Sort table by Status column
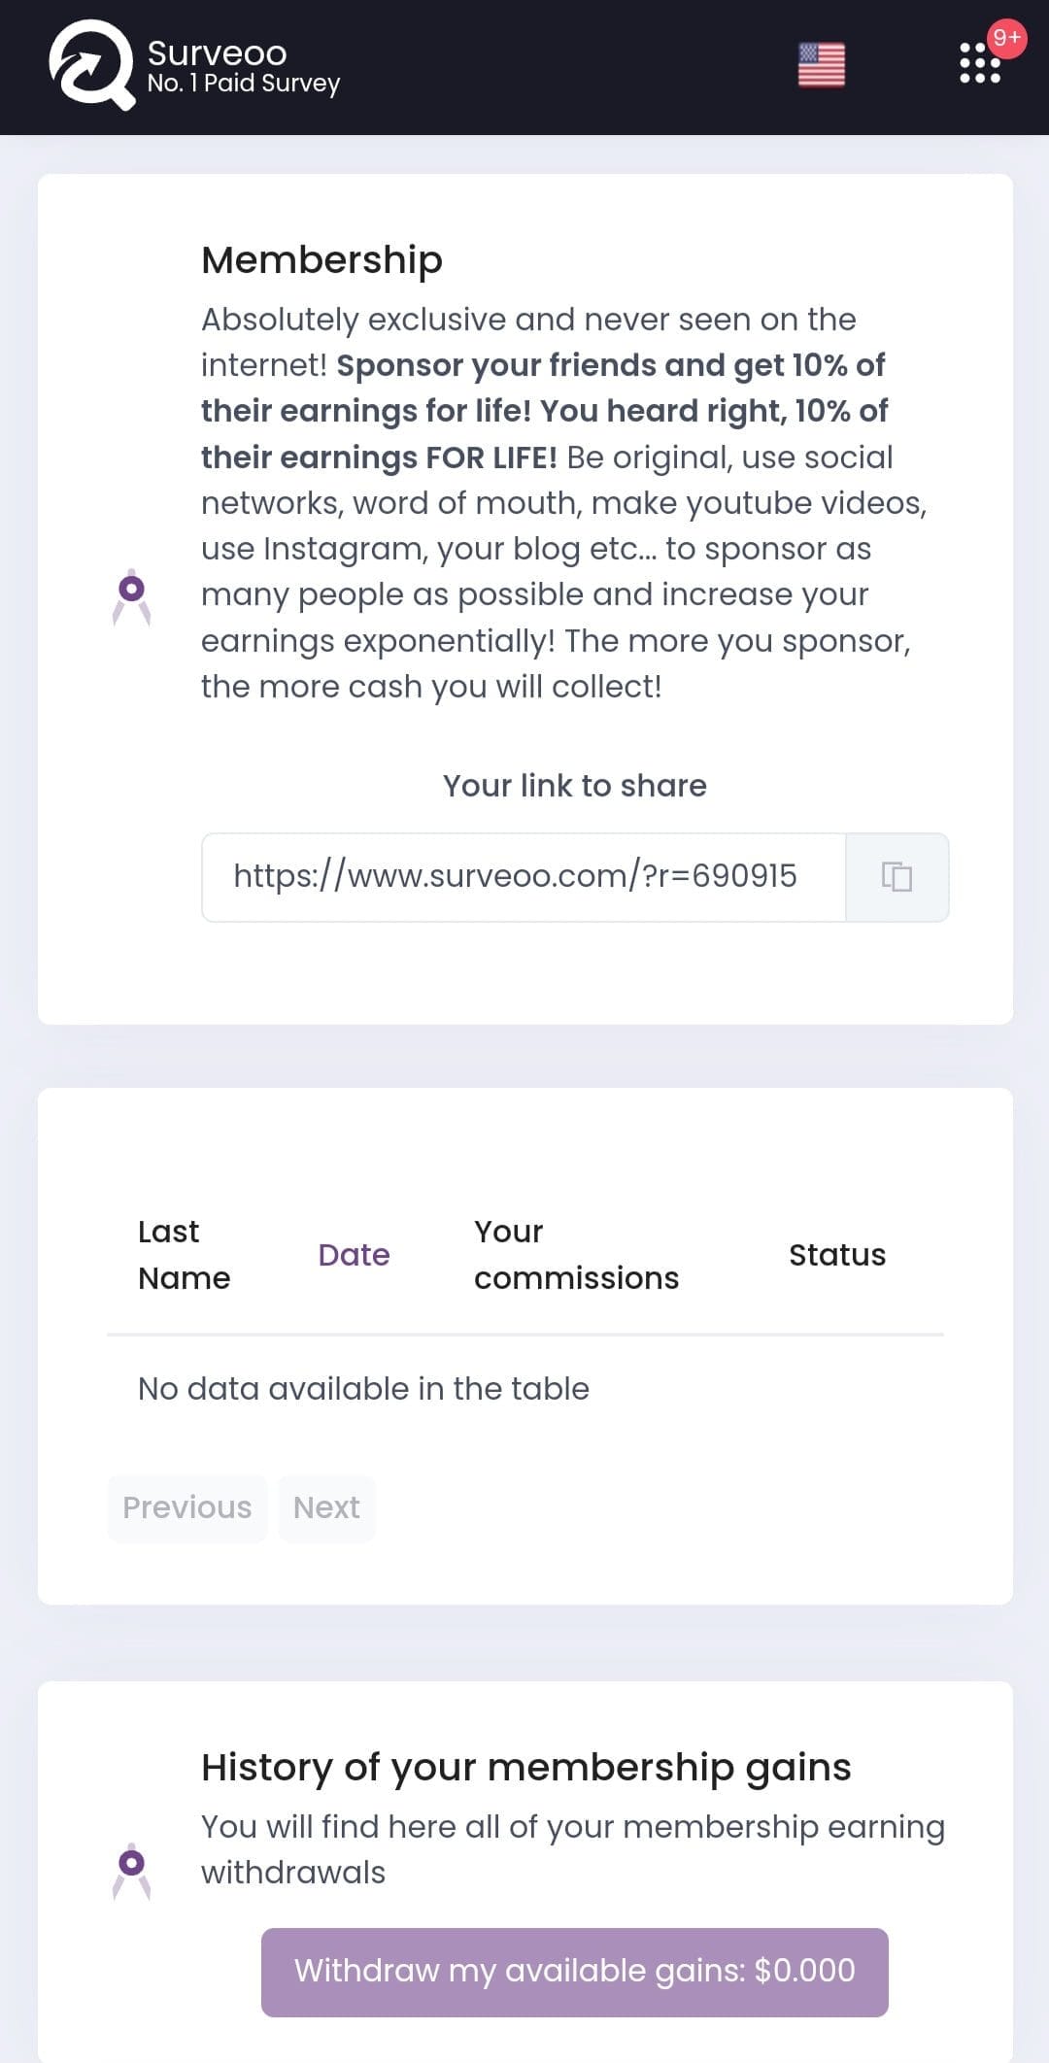This screenshot has width=1049, height=2063. pos(837,1255)
